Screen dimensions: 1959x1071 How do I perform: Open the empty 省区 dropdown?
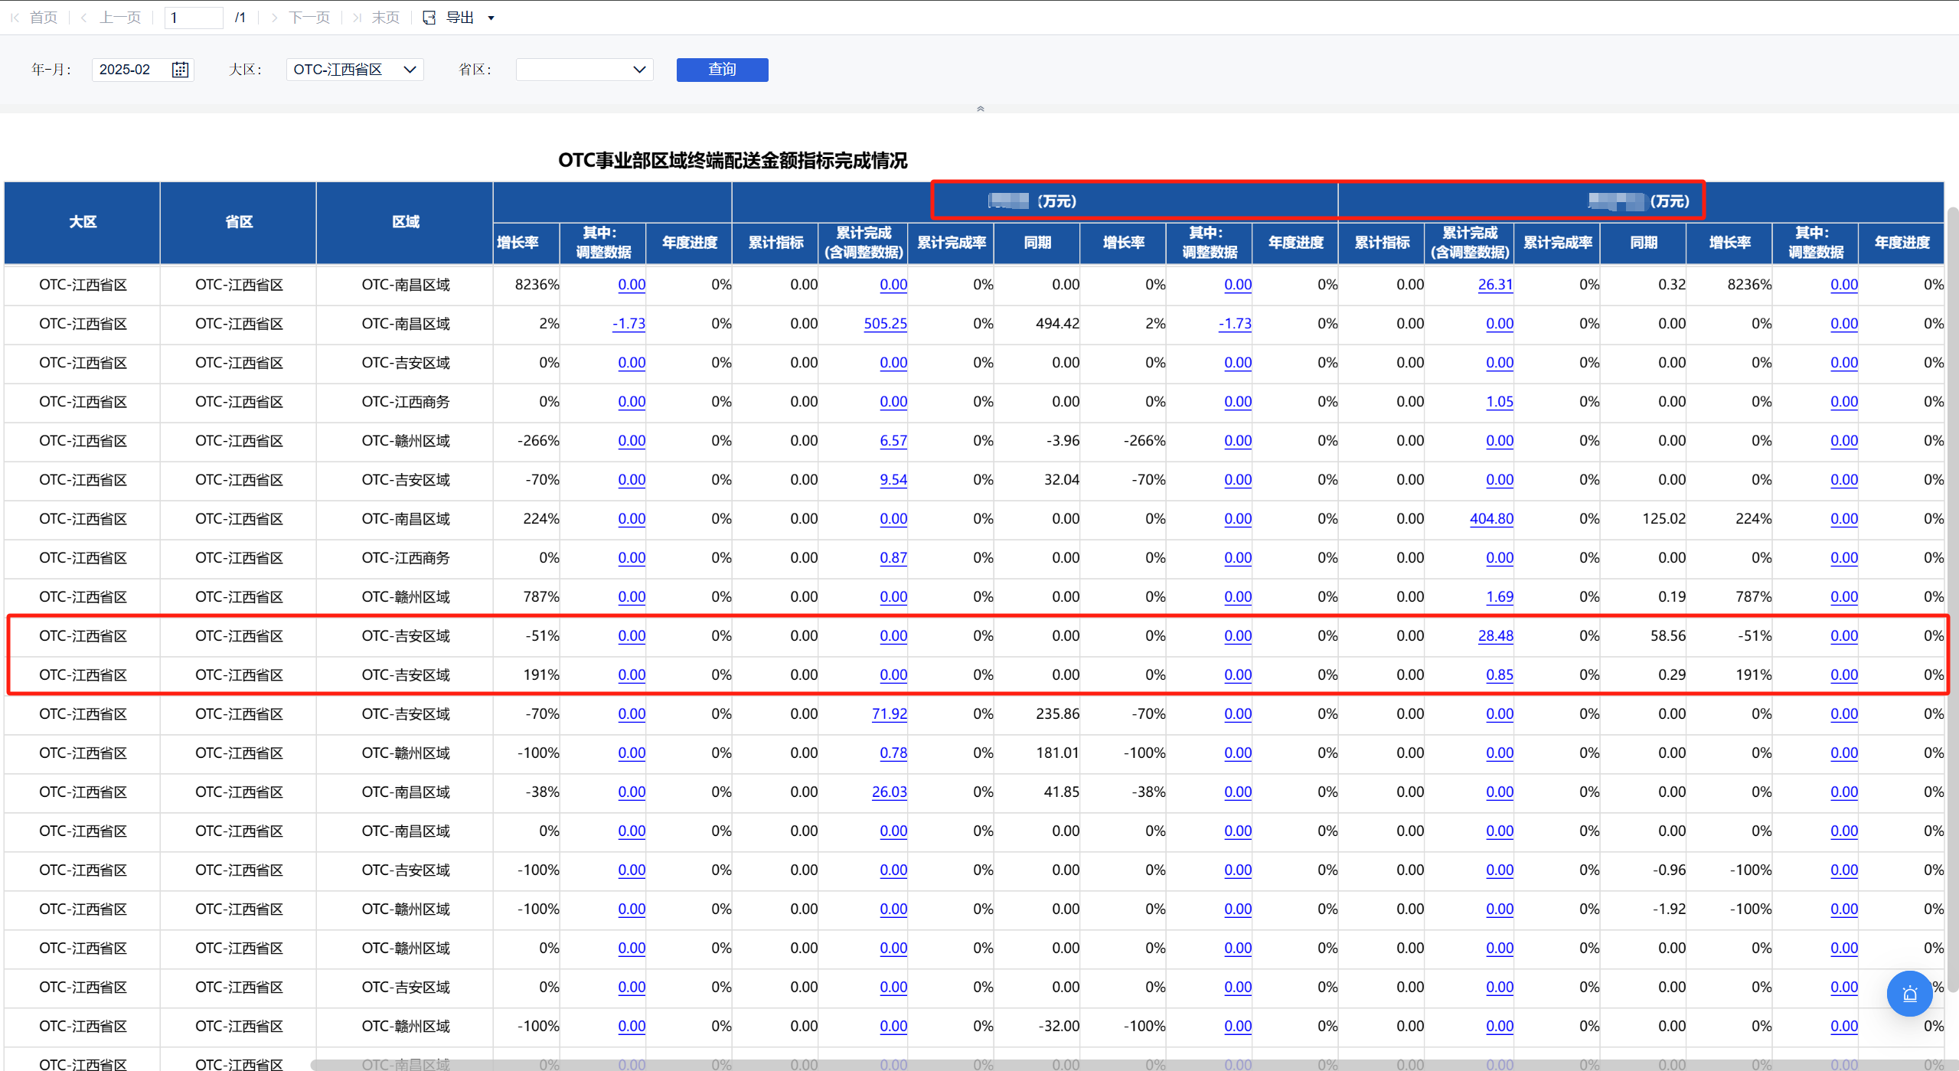(x=585, y=70)
